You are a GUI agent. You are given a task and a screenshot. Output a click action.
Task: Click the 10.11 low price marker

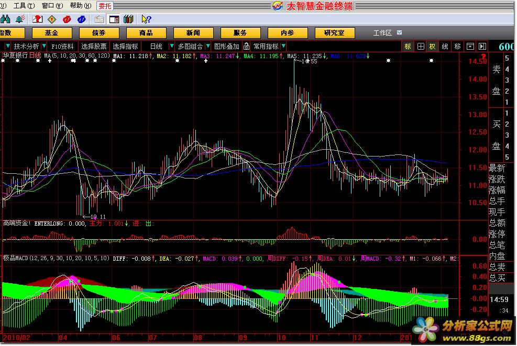coord(98,217)
